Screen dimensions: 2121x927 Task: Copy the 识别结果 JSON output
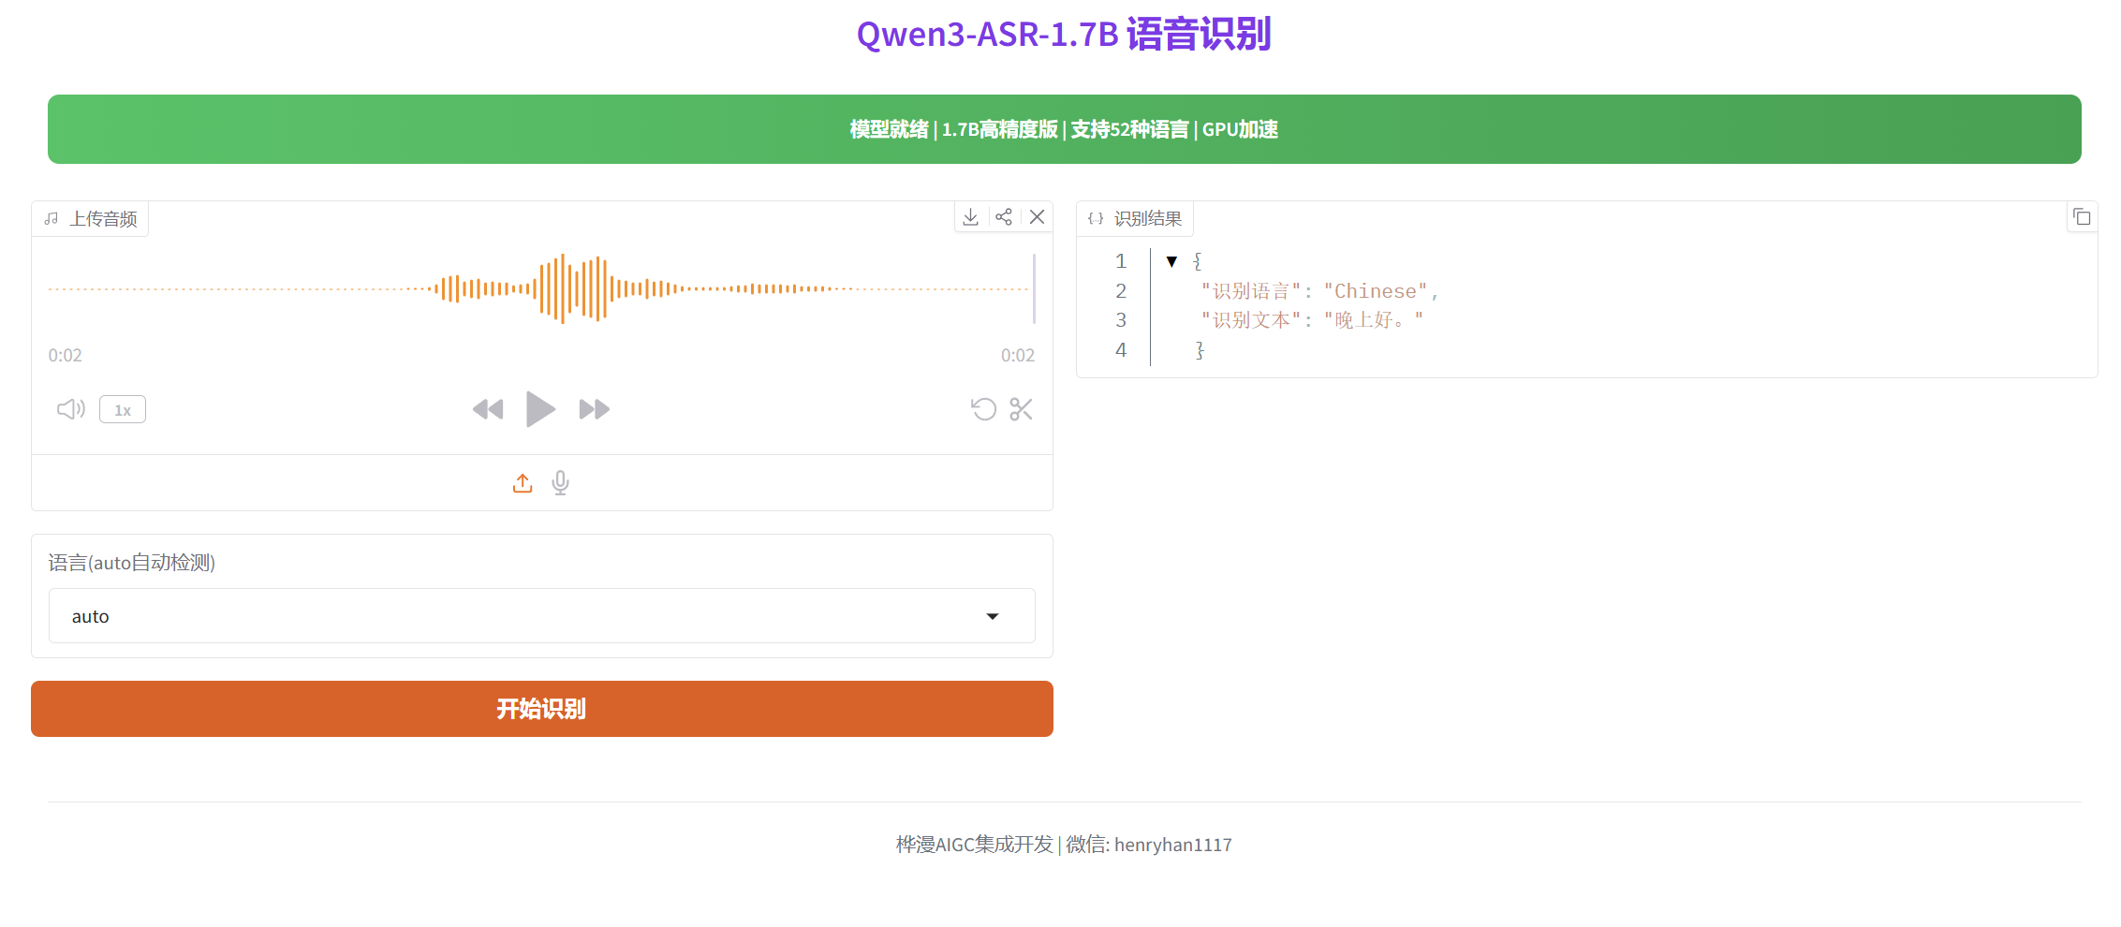click(x=2083, y=216)
